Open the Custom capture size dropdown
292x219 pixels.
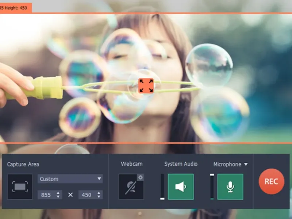click(x=70, y=179)
